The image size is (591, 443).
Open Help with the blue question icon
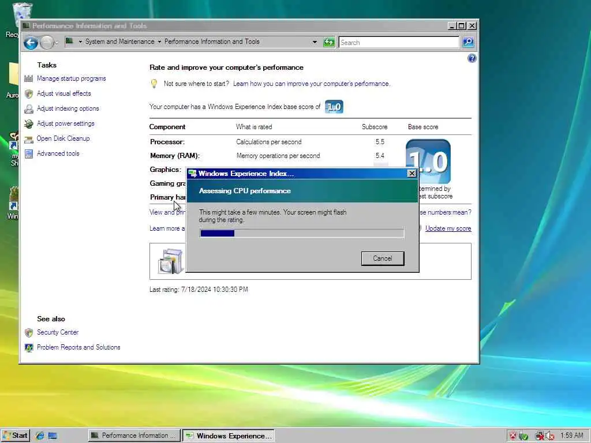point(472,58)
